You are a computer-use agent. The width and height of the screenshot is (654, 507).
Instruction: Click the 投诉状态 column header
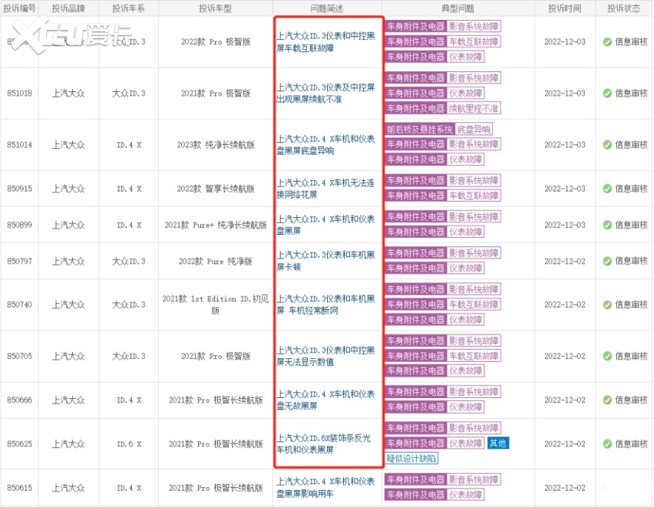623,8
